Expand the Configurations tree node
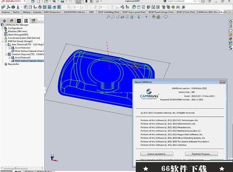The height and width of the screenshot is (172, 233). pyautogui.click(x=2, y=28)
